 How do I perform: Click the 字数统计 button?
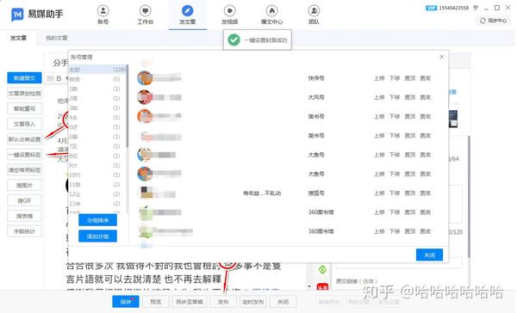(24, 231)
